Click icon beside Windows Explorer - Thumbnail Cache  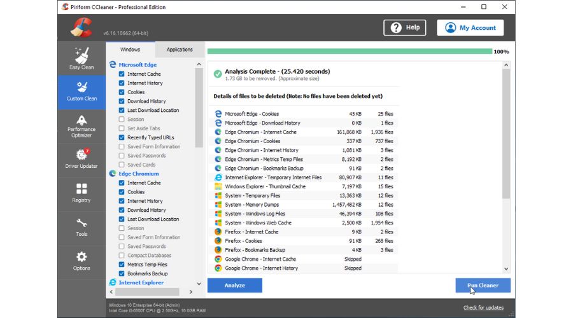(x=218, y=186)
